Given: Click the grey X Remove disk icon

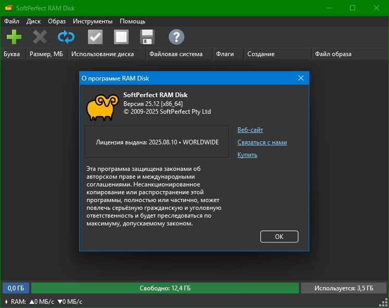Looking at the screenshot, I should tap(40, 37).
